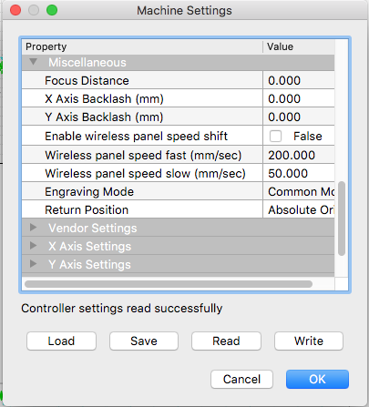Screen dimensions: 369x407
Task: Select the Y Axis Backlash value
Action: pos(299,117)
